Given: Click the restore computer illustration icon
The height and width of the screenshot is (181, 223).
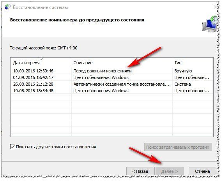Looking at the screenshot, I should 209,24.
